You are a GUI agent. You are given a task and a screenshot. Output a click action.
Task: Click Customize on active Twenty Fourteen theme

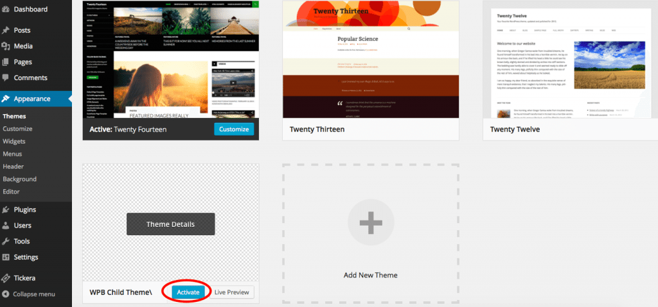[234, 129]
